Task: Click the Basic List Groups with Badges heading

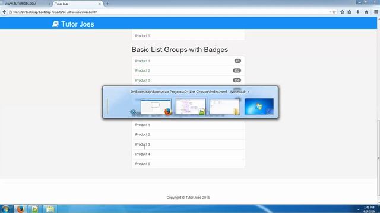Action: 180,50
